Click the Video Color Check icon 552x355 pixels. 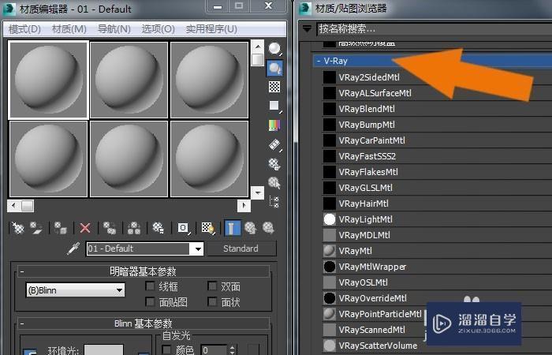(x=274, y=125)
